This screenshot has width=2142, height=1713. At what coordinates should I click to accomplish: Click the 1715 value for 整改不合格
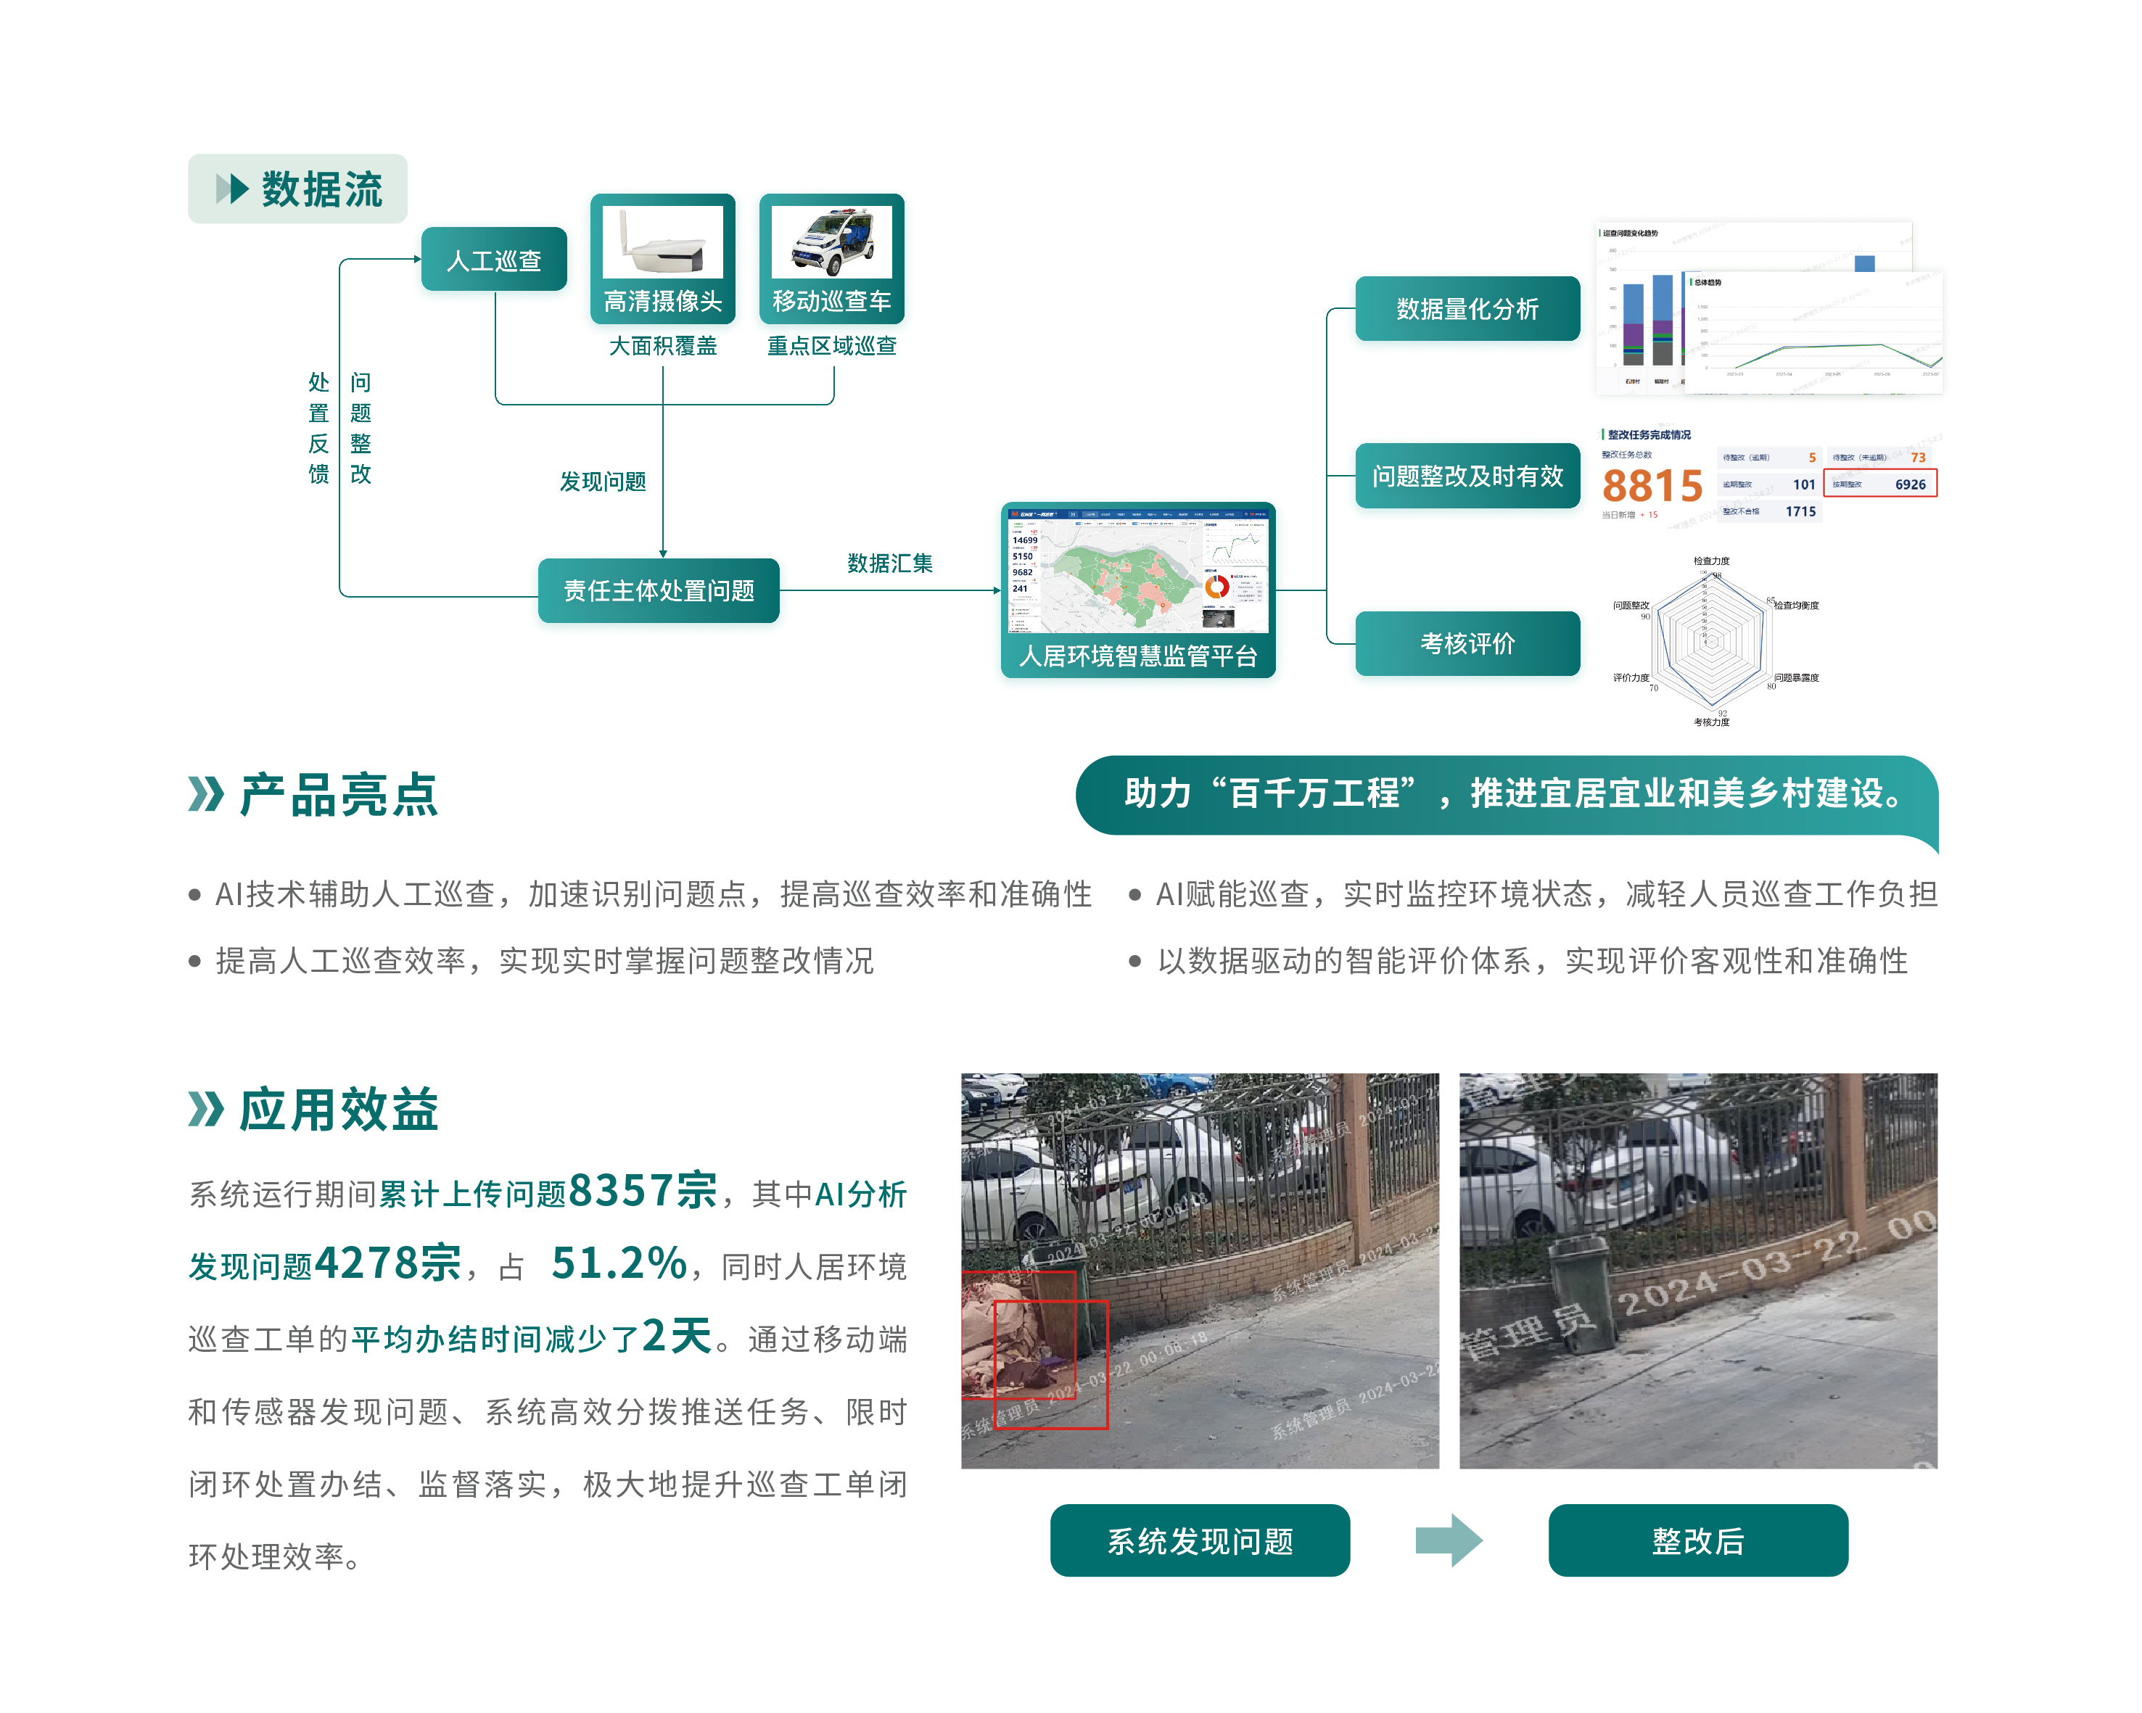(1800, 511)
